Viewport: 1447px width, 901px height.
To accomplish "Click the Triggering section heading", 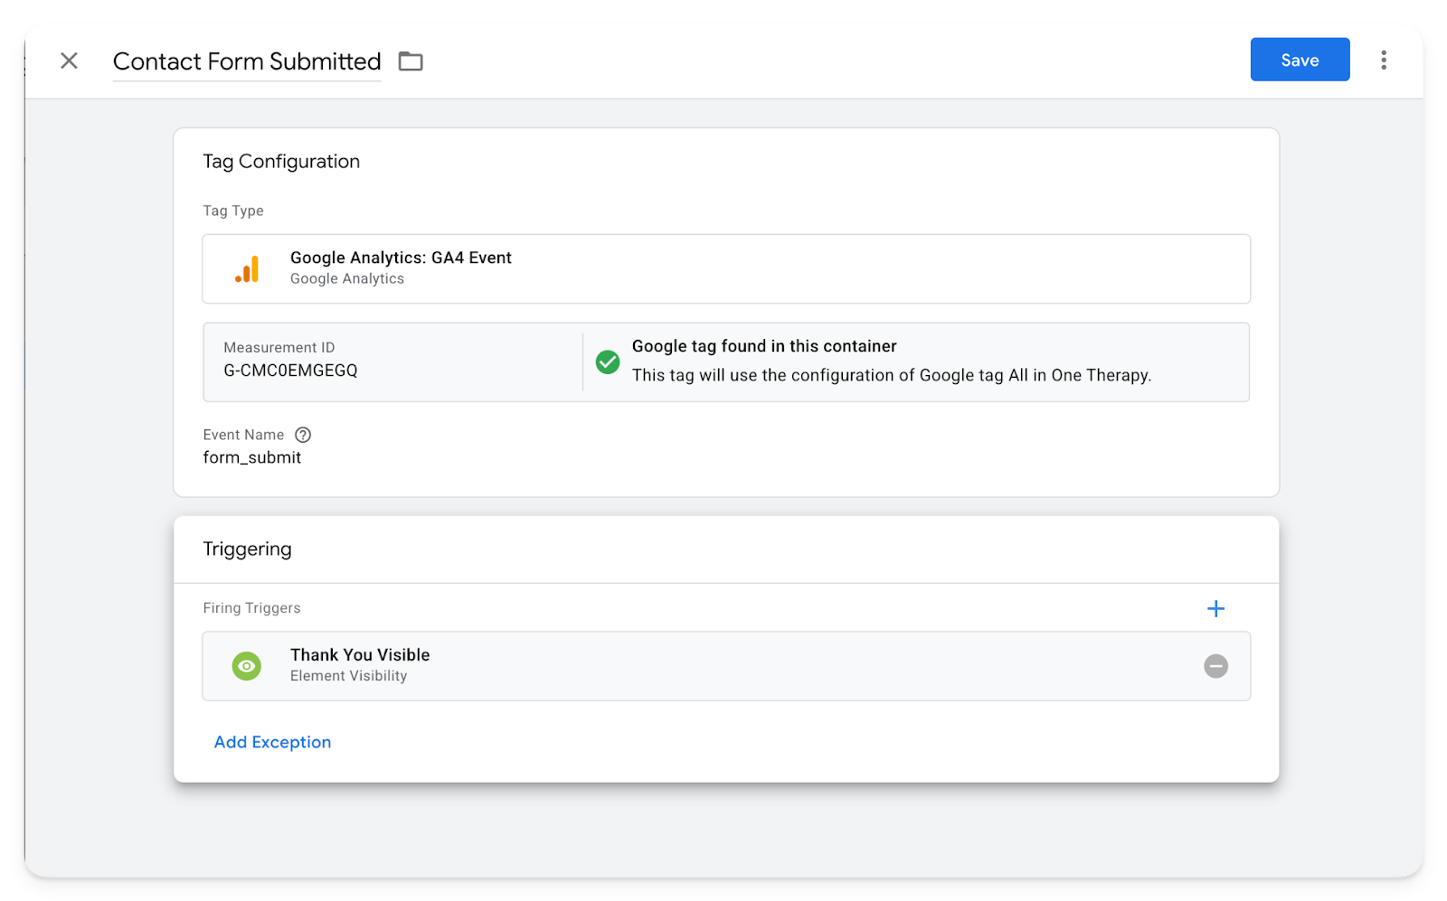I will [247, 549].
